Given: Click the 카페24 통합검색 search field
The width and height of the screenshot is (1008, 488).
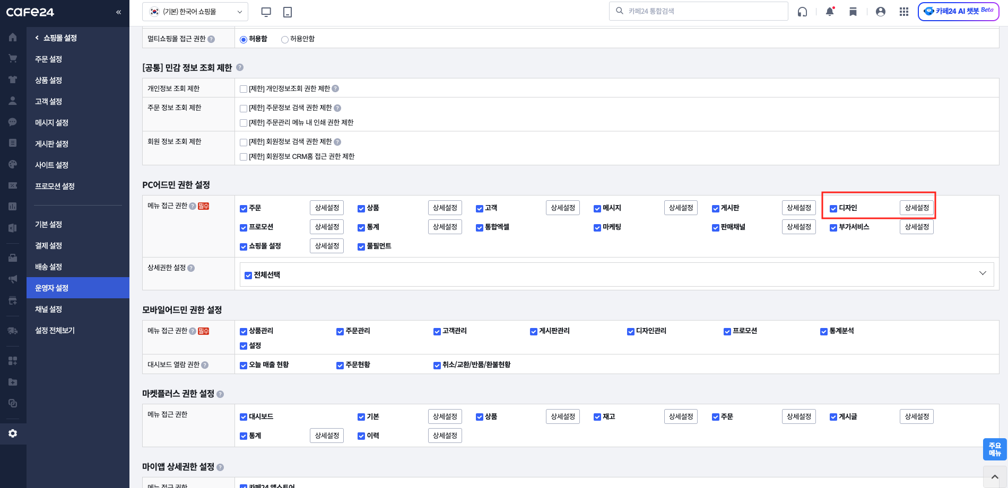Looking at the screenshot, I should pos(698,11).
